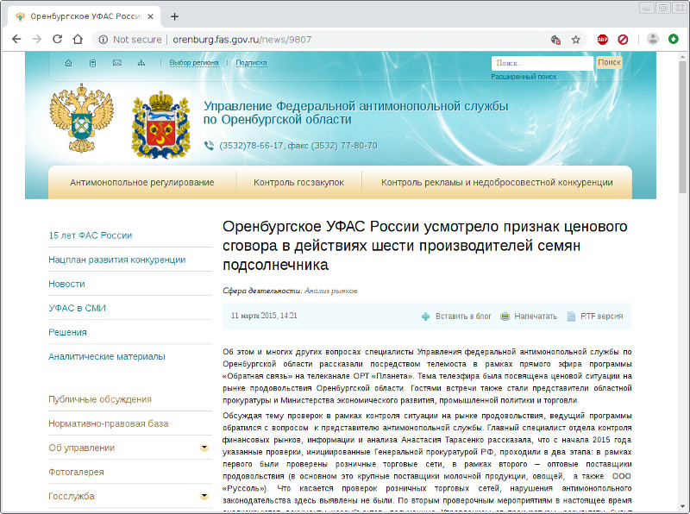Open the mobile version icon in header

click(x=92, y=63)
